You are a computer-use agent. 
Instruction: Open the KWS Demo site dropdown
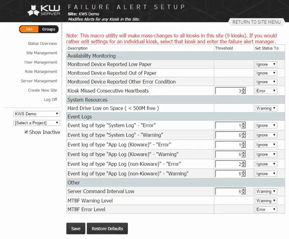pos(37,114)
